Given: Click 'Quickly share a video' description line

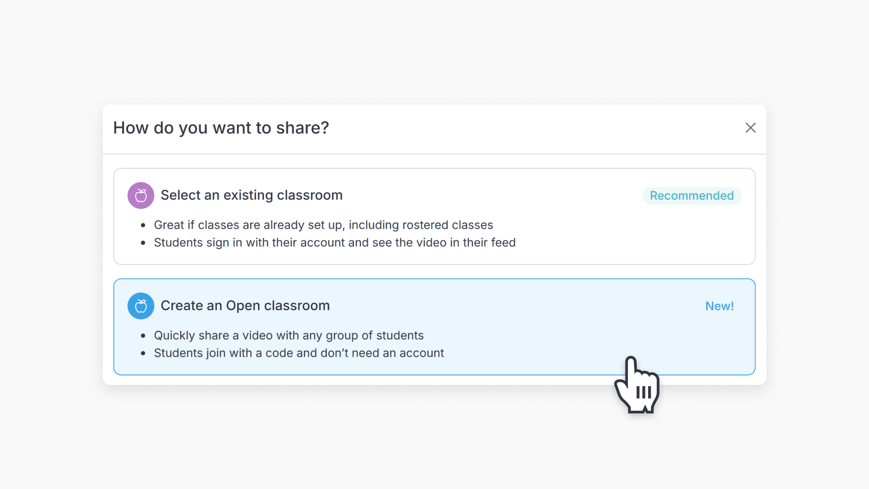Looking at the screenshot, I should 288,336.
